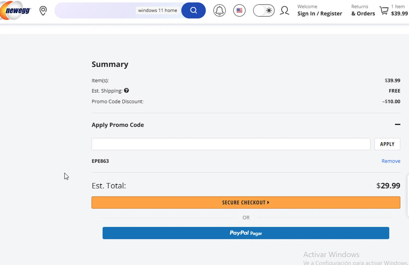This screenshot has height=265, width=409.
Task: Select the "windows 11 home" search suggestion
Action: pos(157,10)
